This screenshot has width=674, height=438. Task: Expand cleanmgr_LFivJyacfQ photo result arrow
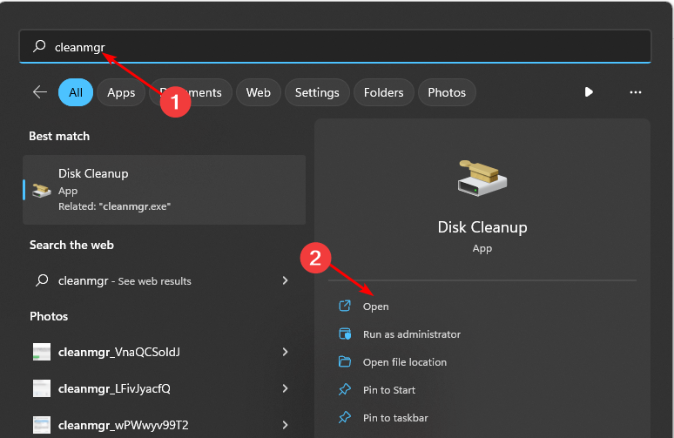[x=285, y=388]
